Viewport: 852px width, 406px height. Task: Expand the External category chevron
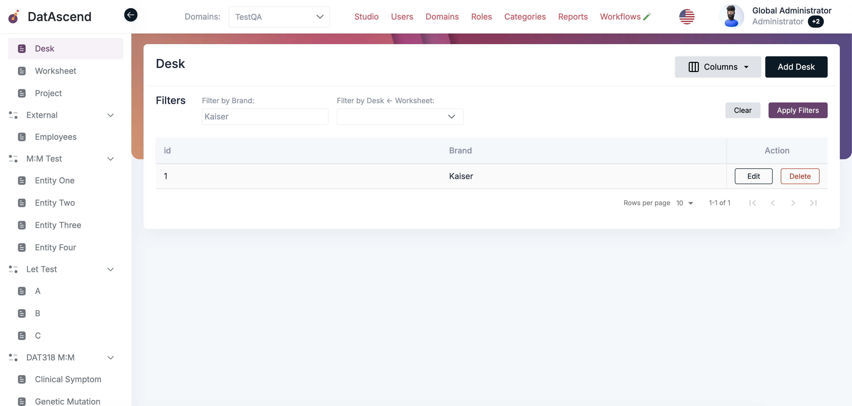tap(111, 115)
